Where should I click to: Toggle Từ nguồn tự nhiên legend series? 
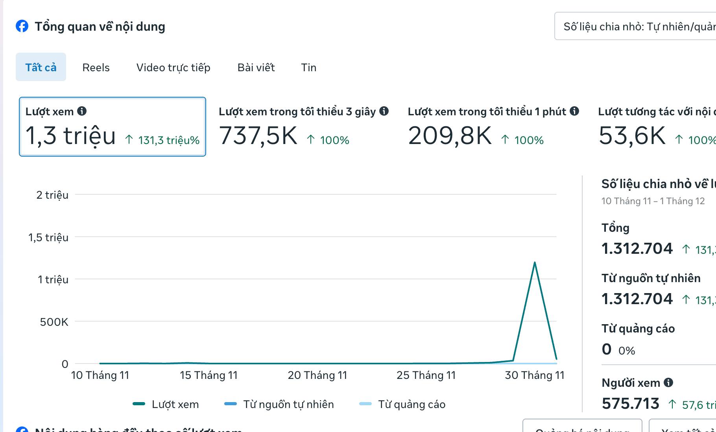click(x=279, y=404)
